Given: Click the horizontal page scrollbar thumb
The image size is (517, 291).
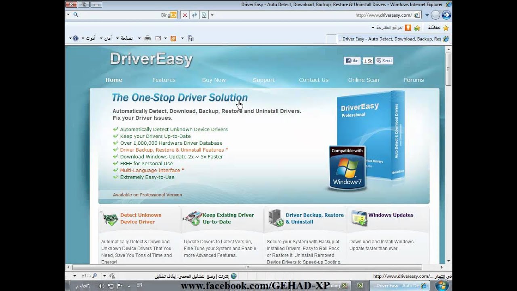Looking at the screenshot, I should [247, 267].
